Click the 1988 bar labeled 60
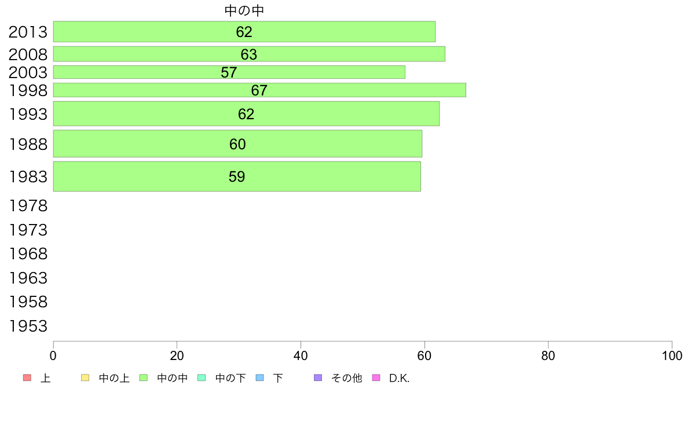Screen dimensions: 688x426 [x=238, y=144]
